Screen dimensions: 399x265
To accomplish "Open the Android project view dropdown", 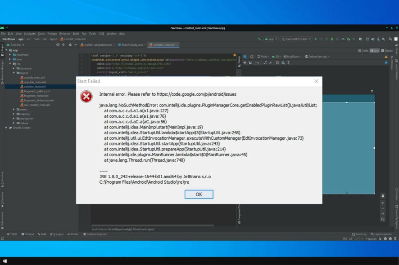I will coord(15,45).
